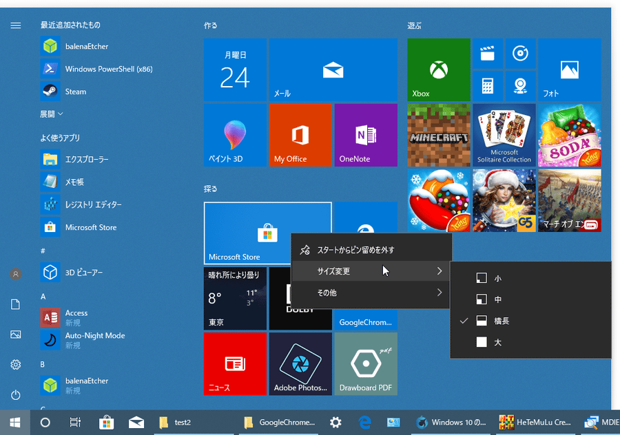Open the メール mail tile
Screen dimensions: 620x435
pos(333,70)
